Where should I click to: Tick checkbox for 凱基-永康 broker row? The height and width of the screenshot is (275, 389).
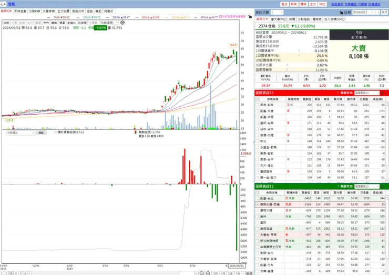(257, 111)
